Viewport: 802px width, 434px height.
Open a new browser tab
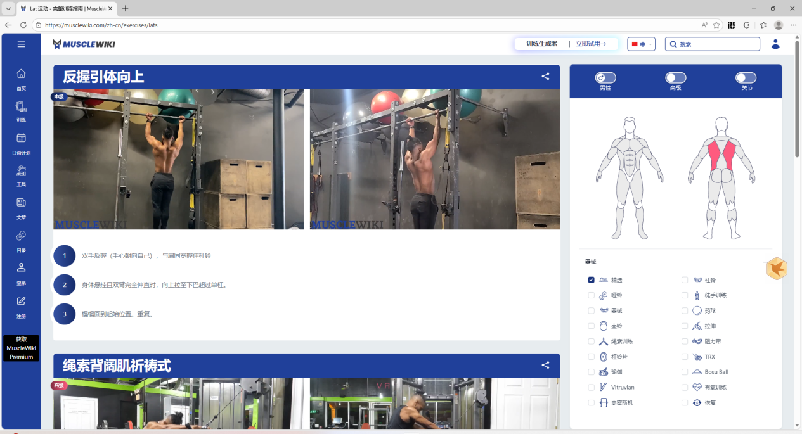point(125,8)
